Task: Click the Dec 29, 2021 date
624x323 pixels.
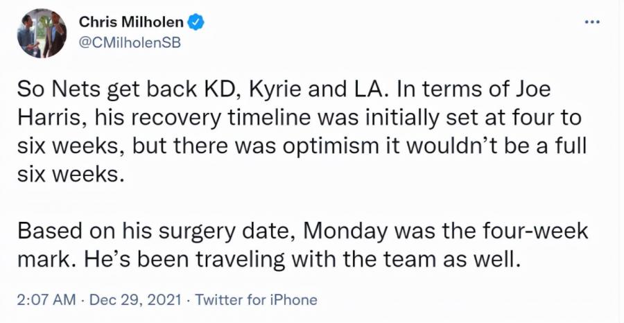Action: pyautogui.click(x=135, y=299)
